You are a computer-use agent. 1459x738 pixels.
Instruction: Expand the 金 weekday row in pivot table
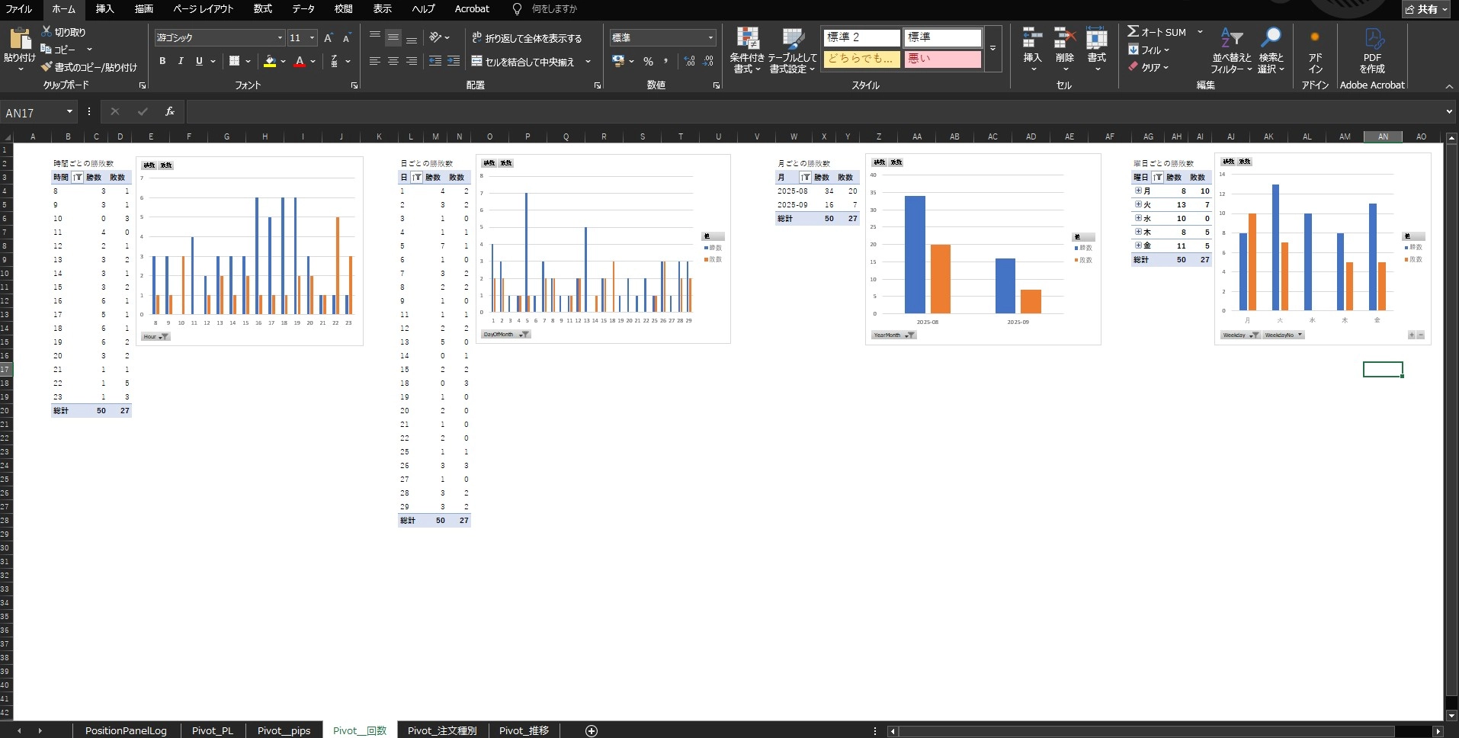click(x=1138, y=245)
